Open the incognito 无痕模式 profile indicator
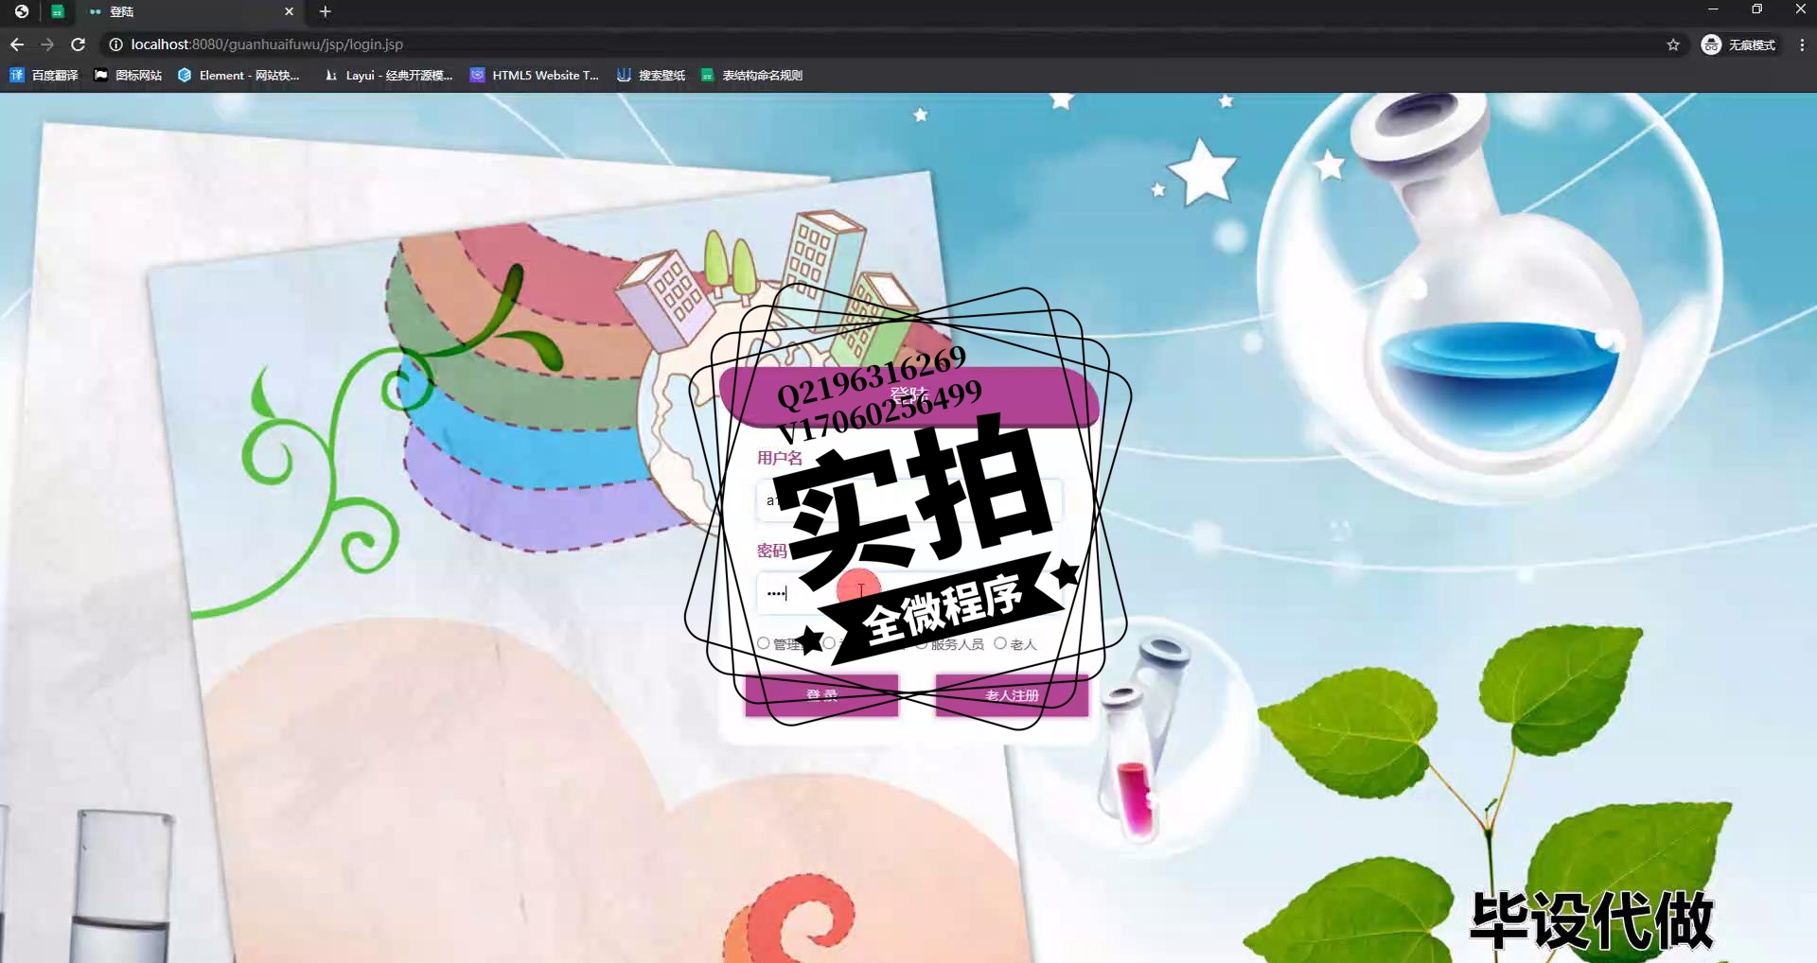 (x=1739, y=44)
